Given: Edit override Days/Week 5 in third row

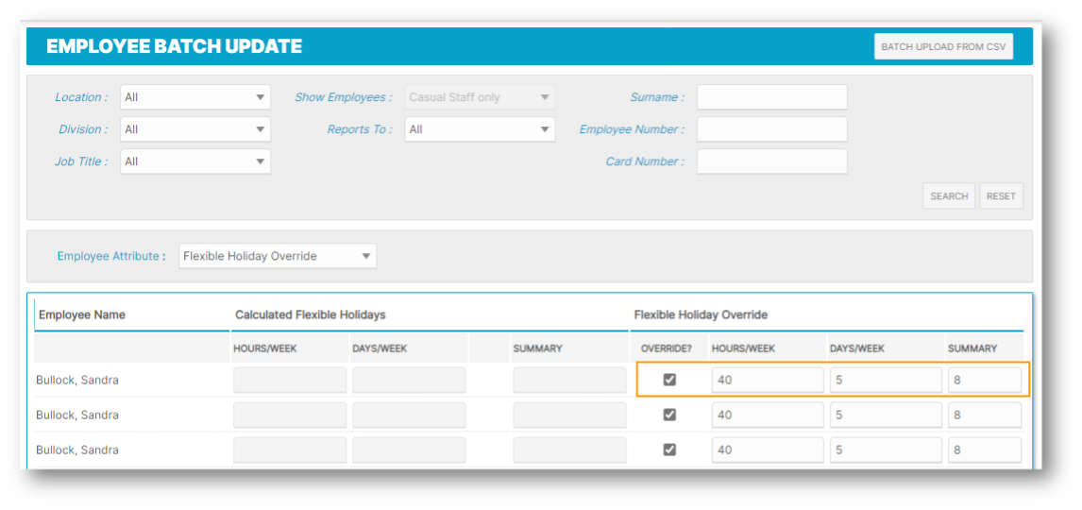Looking at the screenshot, I should point(886,450).
